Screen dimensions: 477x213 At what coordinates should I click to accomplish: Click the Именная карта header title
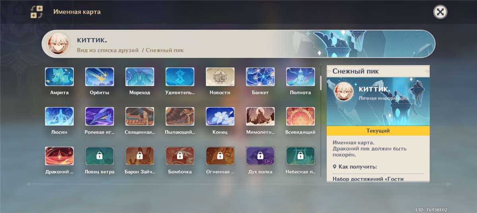click(x=77, y=12)
